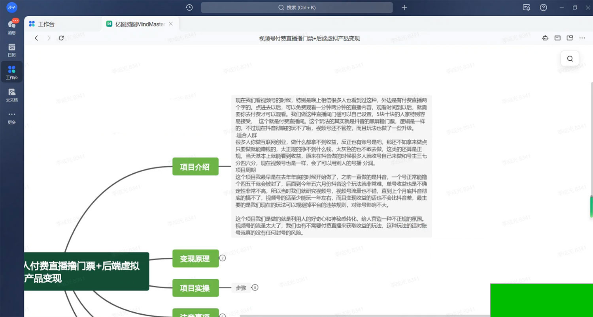Expand the 变现原理 node's 2 children

click(223, 258)
